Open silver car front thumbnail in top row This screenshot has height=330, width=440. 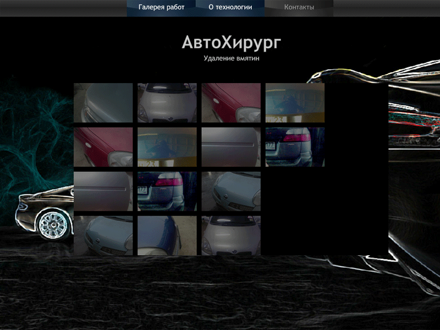[x=167, y=103]
